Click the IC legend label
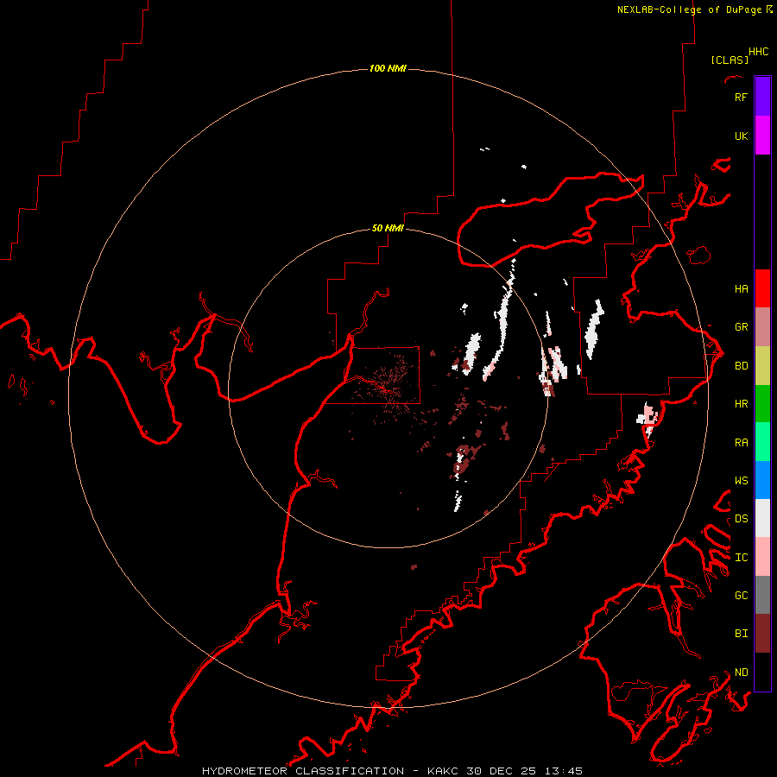Viewport: 777px width, 777px height. tap(741, 558)
